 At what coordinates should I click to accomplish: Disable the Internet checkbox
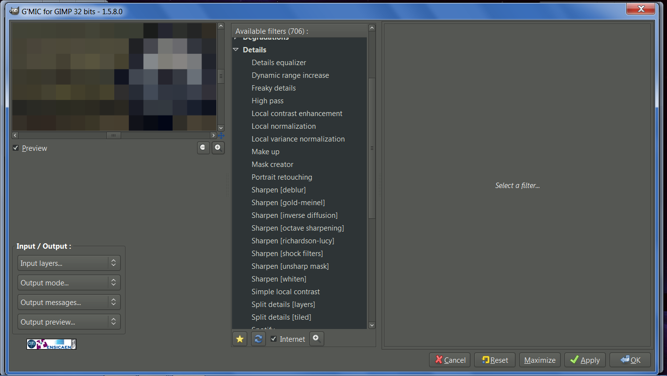click(x=274, y=339)
